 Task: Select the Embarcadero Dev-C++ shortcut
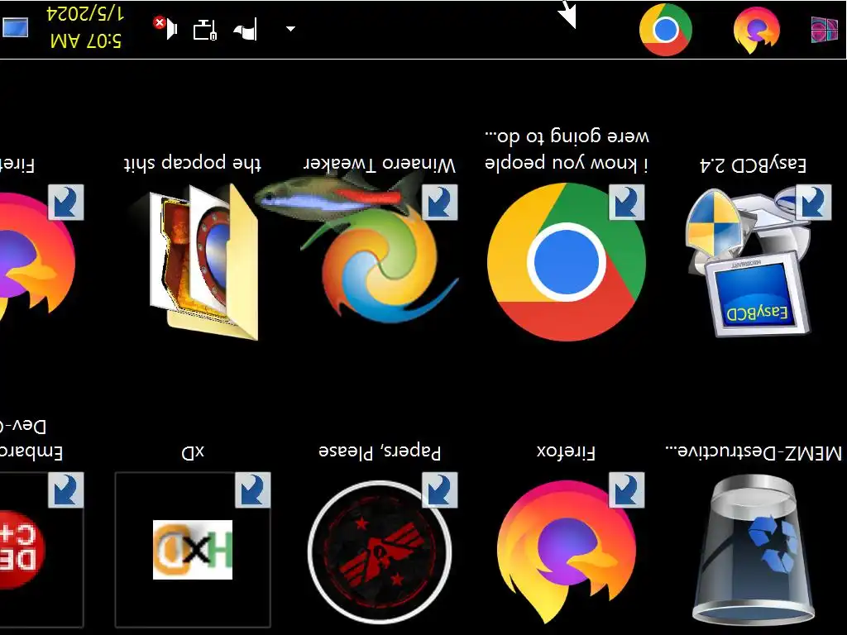[41, 549]
